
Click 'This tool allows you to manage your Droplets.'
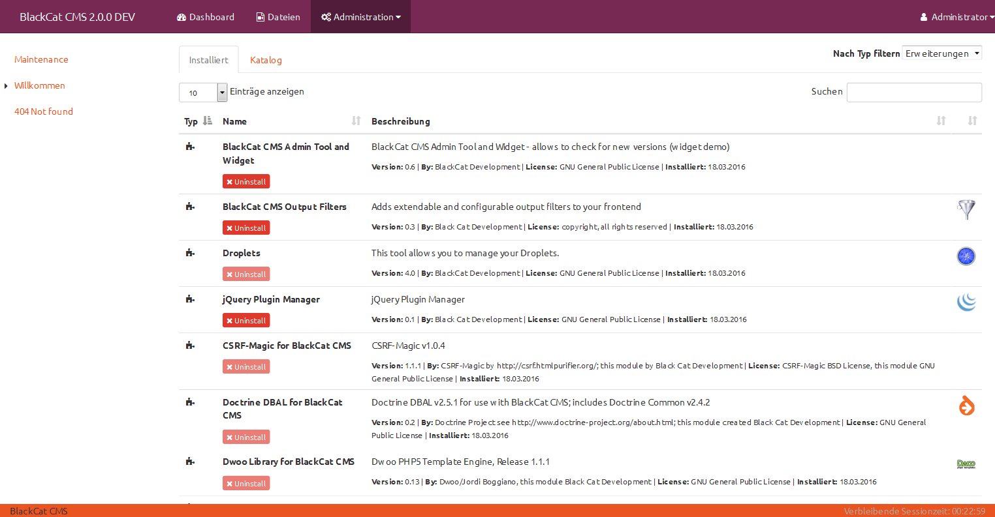tap(466, 253)
